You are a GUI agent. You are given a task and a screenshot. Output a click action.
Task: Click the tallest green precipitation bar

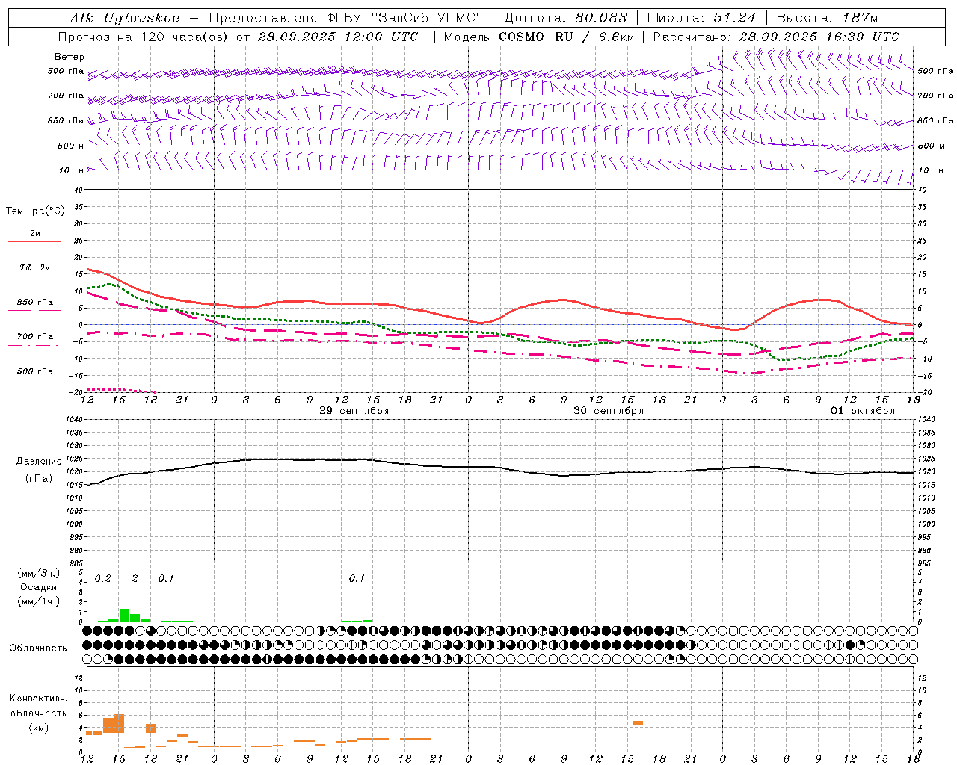pyautogui.click(x=124, y=615)
